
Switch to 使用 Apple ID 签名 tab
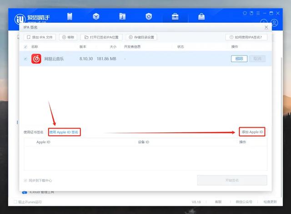tap(64, 132)
